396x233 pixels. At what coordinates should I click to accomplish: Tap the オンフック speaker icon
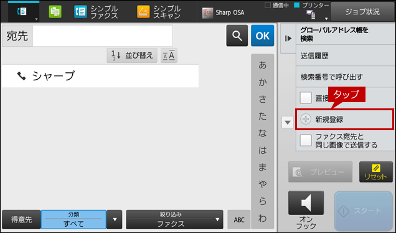tap(306, 203)
